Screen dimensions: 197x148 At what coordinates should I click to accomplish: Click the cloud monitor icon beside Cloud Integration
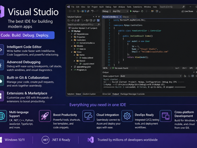(88, 116)
